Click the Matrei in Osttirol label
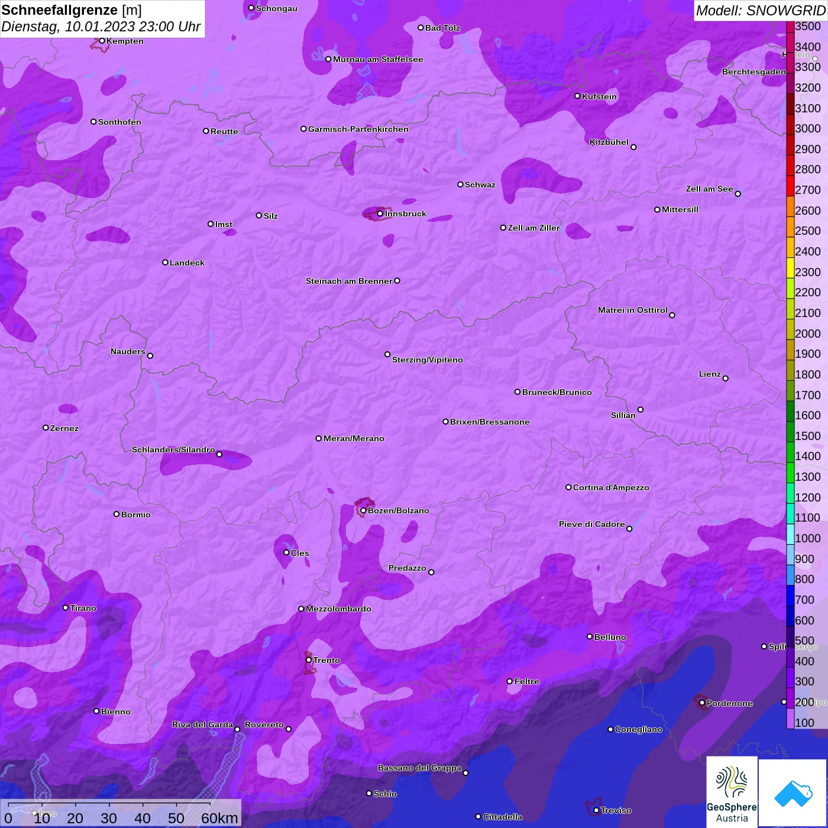This screenshot has height=828, width=828. click(x=633, y=310)
